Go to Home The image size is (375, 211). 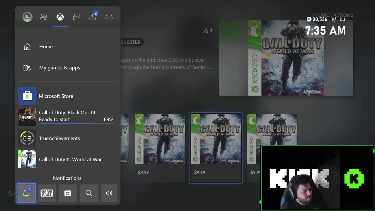[68, 47]
